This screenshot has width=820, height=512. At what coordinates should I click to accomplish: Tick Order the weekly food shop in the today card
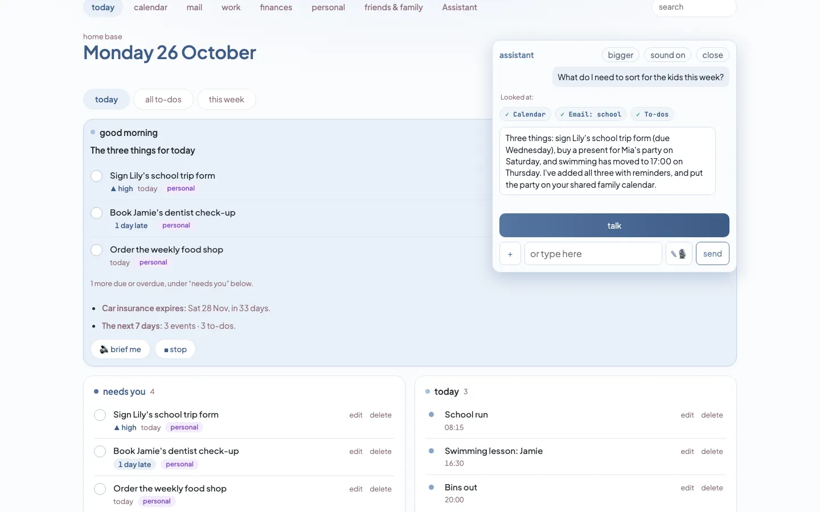[x=97, y=250]
